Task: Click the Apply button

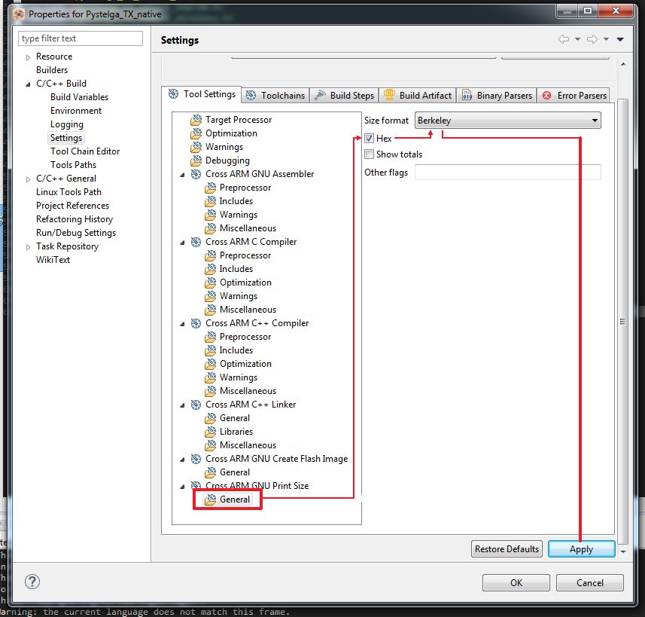Action: pyautogui.click(x=581, y=549)
